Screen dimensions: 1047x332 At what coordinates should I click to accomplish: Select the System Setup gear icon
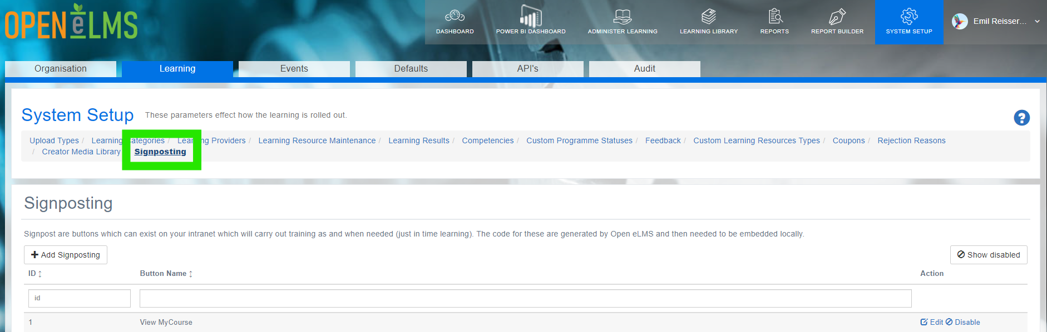click(x=909, y=16)
